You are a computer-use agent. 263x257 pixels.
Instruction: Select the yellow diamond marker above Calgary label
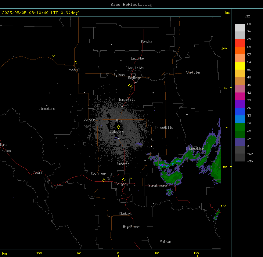coord(124,180)
